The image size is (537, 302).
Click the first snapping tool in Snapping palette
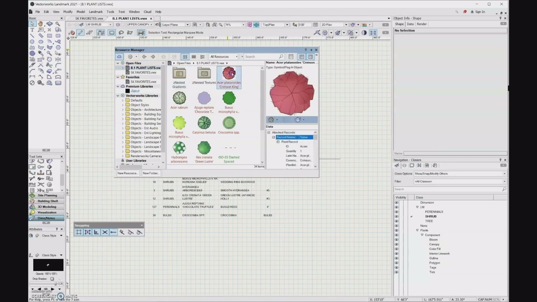point(79,232)
